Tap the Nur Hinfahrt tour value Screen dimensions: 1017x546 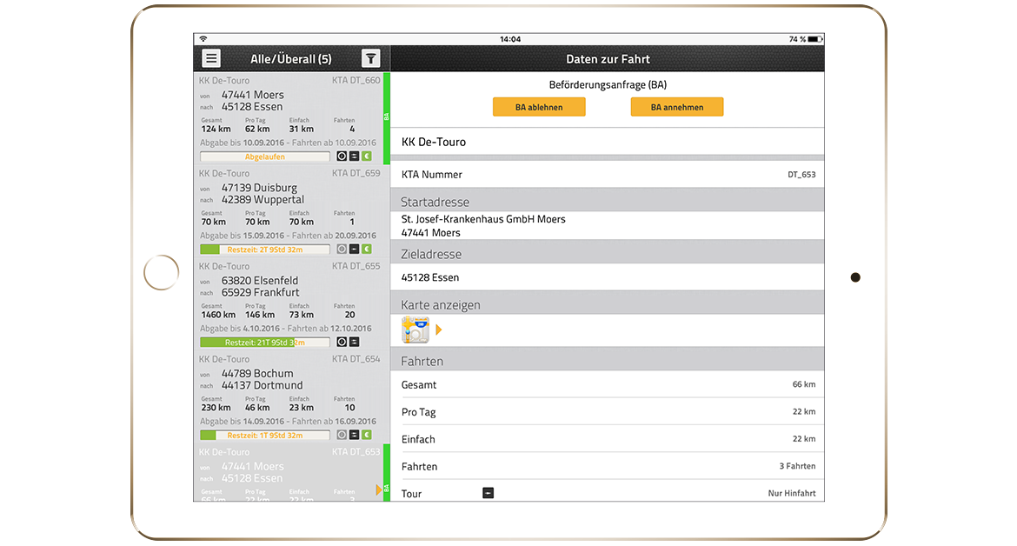pos(792,493)
